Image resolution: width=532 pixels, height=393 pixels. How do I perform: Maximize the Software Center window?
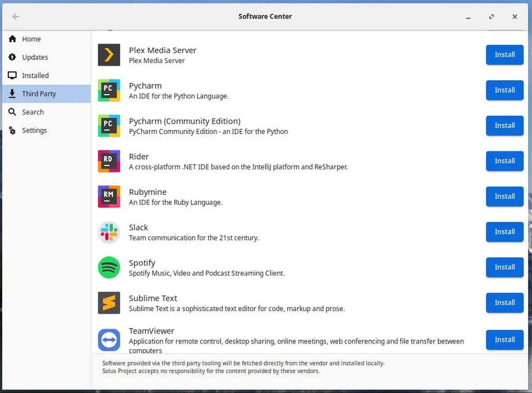[x=492, y=17]
